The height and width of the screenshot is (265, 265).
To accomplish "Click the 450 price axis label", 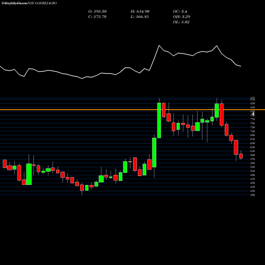I will coord(252,183).
